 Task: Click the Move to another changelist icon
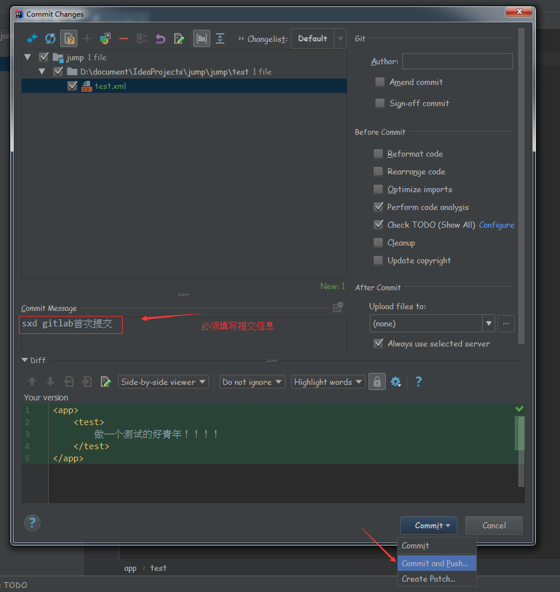[105, 38]
